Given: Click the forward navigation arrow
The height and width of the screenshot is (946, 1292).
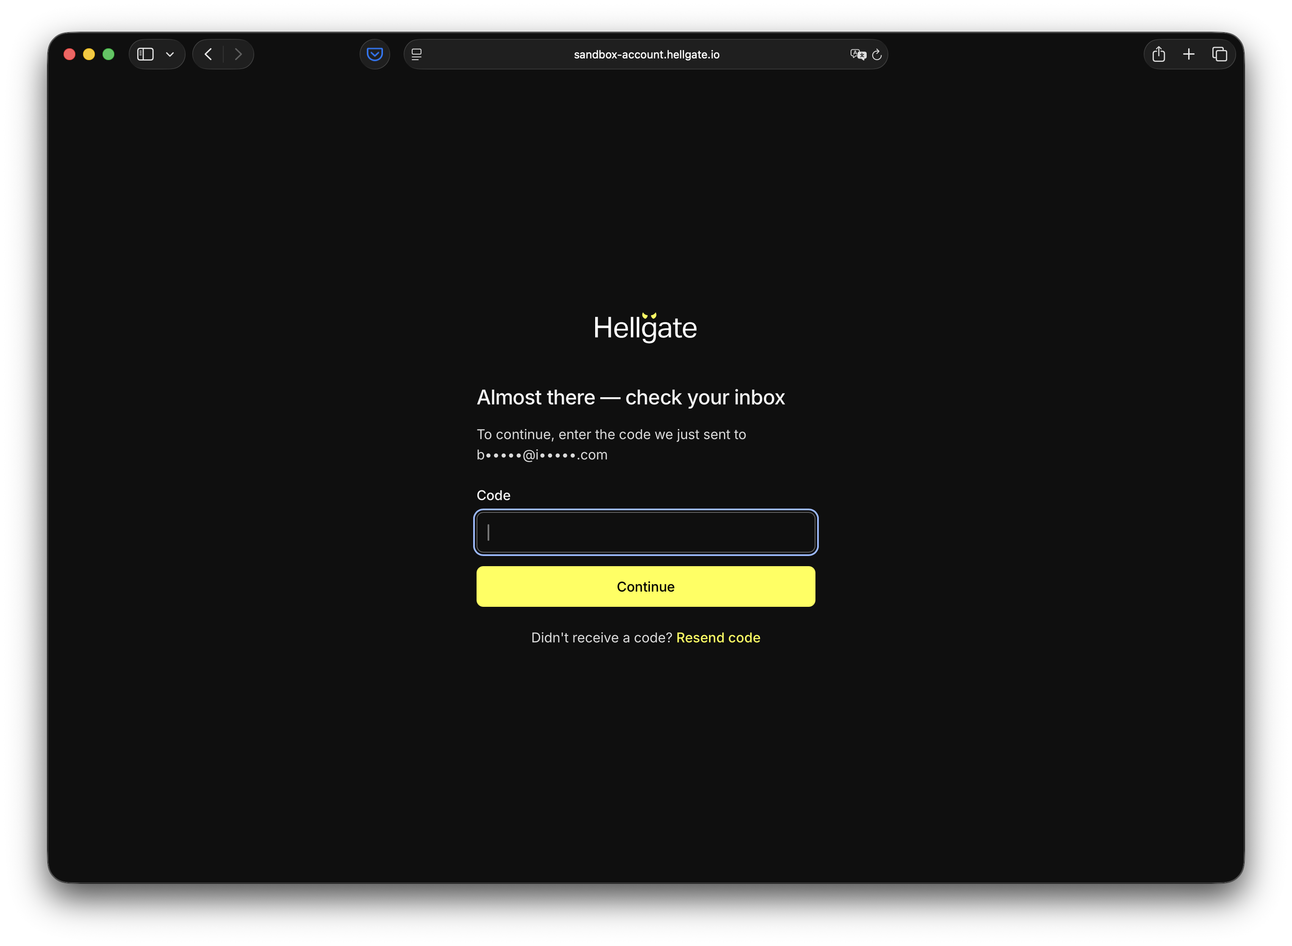Looking at the screenshot, I should (238, 54).
